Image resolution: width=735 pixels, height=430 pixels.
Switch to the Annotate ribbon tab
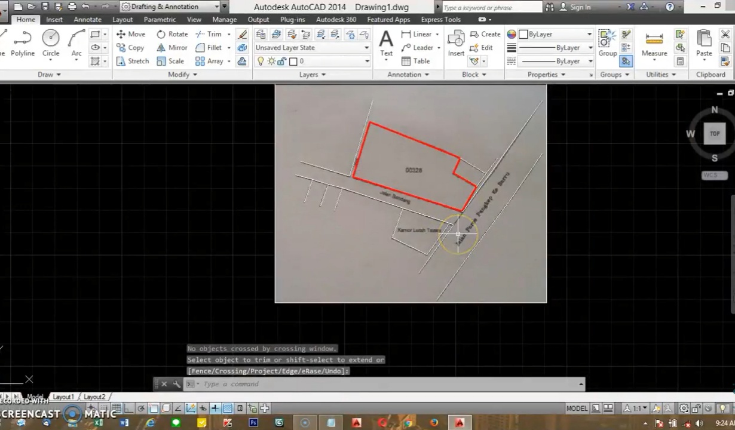87,20
